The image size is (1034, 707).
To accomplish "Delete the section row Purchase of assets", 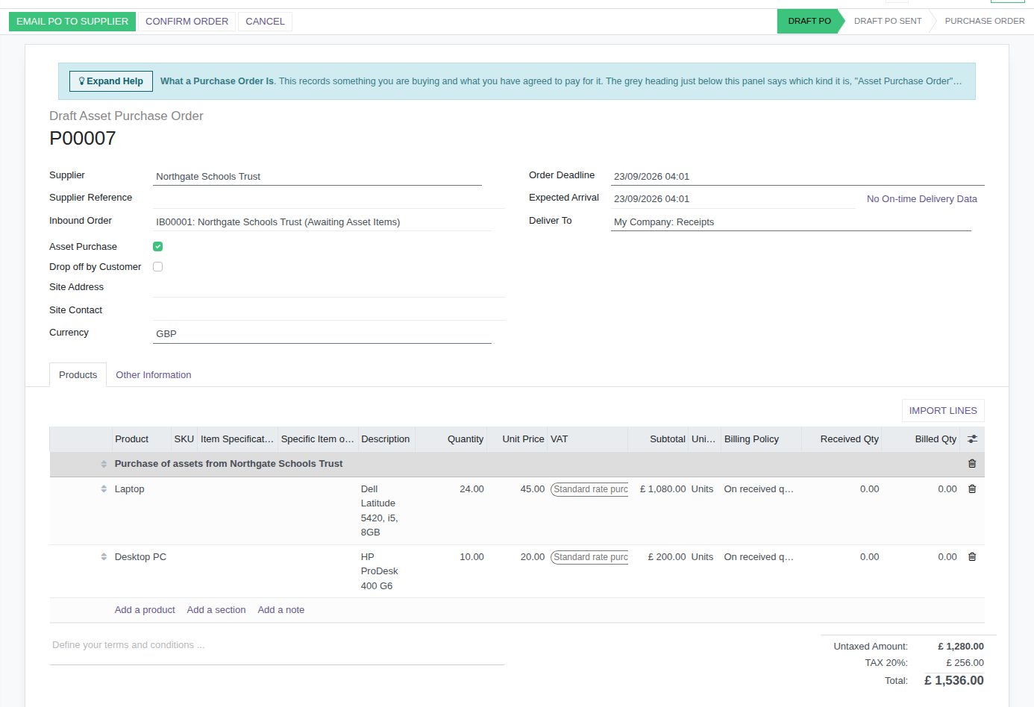I will pyautogui.click(x=972, y=464).
